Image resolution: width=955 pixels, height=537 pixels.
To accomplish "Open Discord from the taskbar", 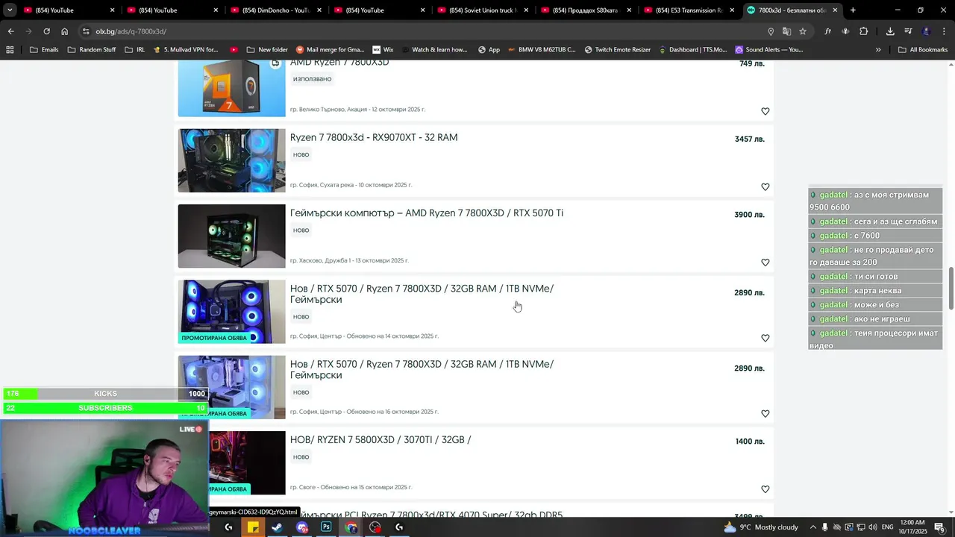I will click(301, 527).
